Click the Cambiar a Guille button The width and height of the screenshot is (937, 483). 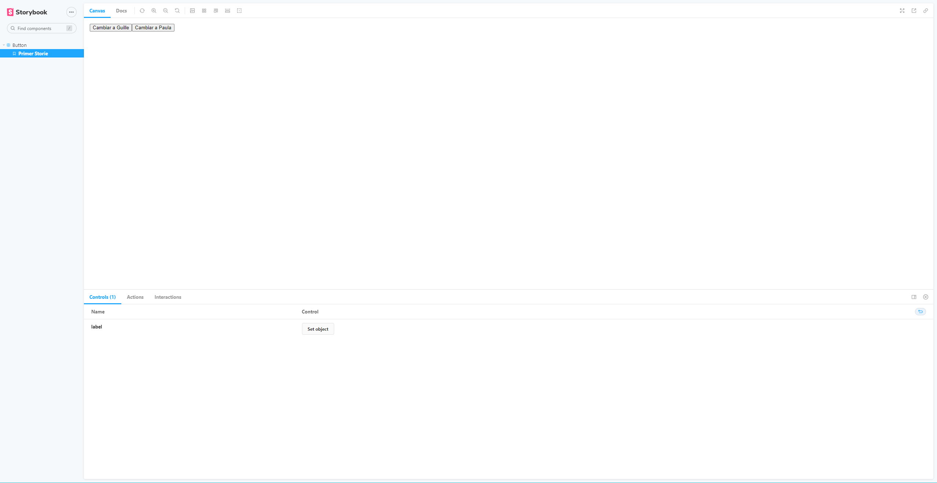(111, 27)
